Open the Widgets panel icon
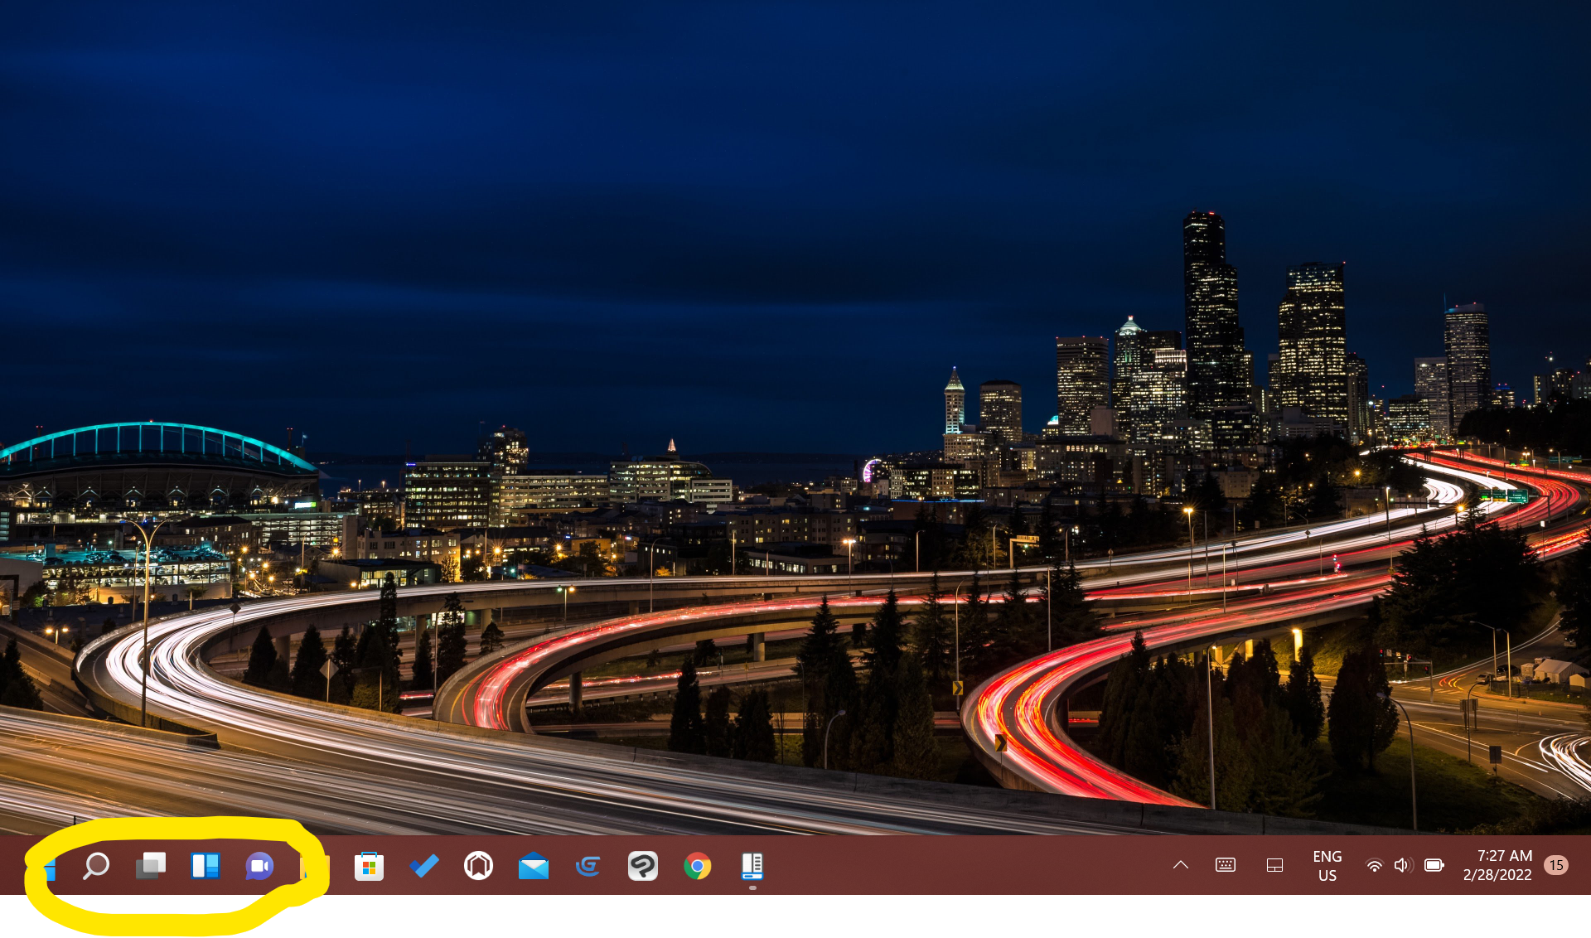1591x938 pixels. point(205,866)
